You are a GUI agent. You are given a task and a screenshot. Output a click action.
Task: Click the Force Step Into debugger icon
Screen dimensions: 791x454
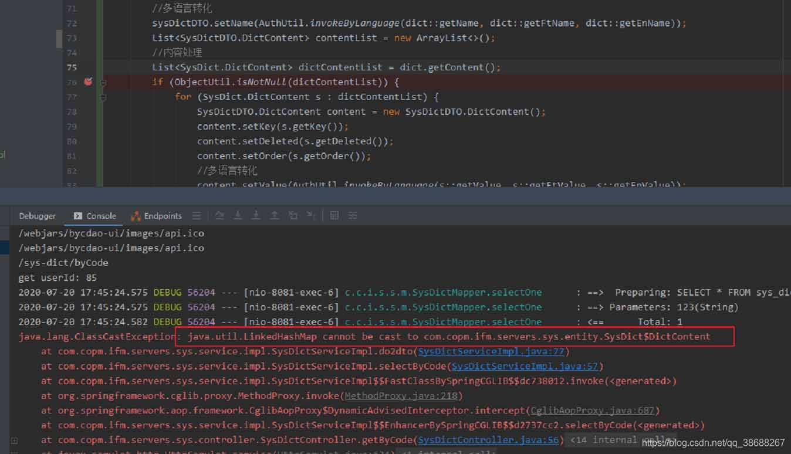256,216
